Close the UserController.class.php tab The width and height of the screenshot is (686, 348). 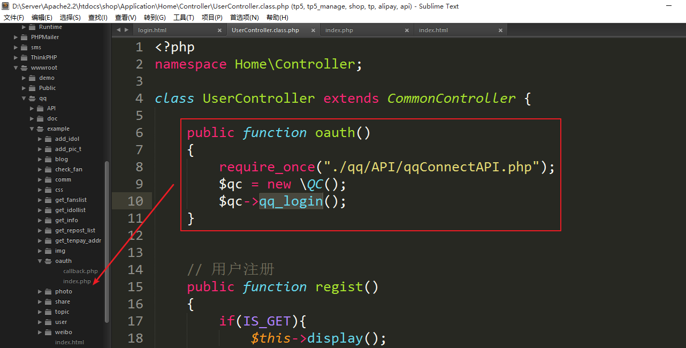(313, 31)
